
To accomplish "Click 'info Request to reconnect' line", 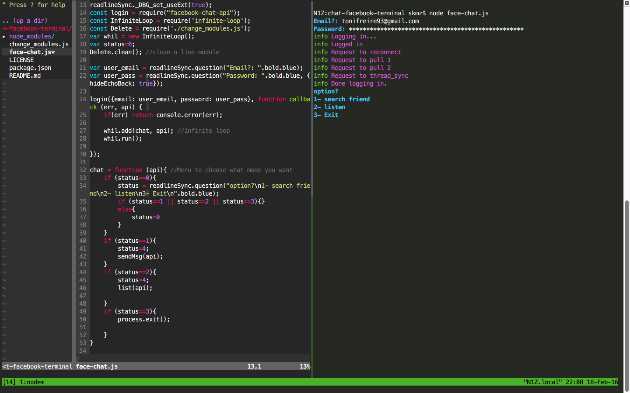I will [x=357, y=52].
